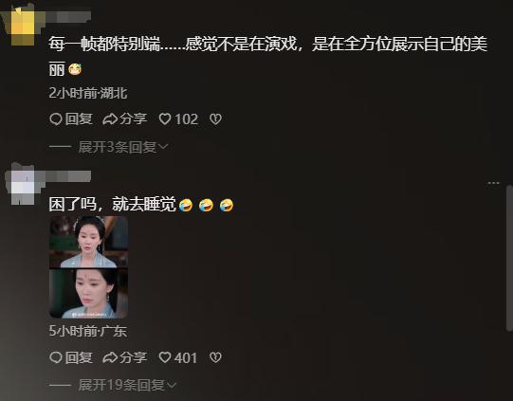The image size is (513, 401).
Task: Click the 401 like count
Action: [186, 357]
